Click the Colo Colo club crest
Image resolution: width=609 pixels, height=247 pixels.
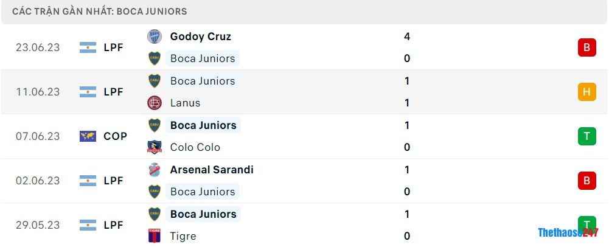(x=155, y=147)
